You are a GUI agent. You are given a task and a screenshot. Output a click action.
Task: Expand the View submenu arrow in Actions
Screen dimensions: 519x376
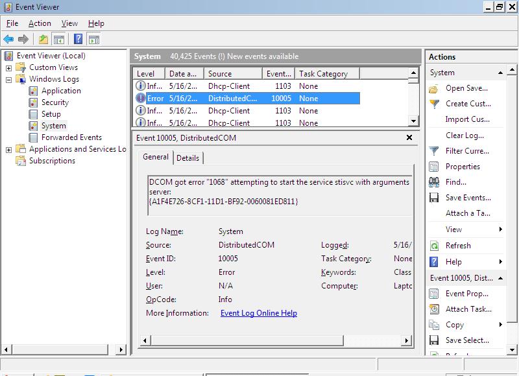(501, 229)
